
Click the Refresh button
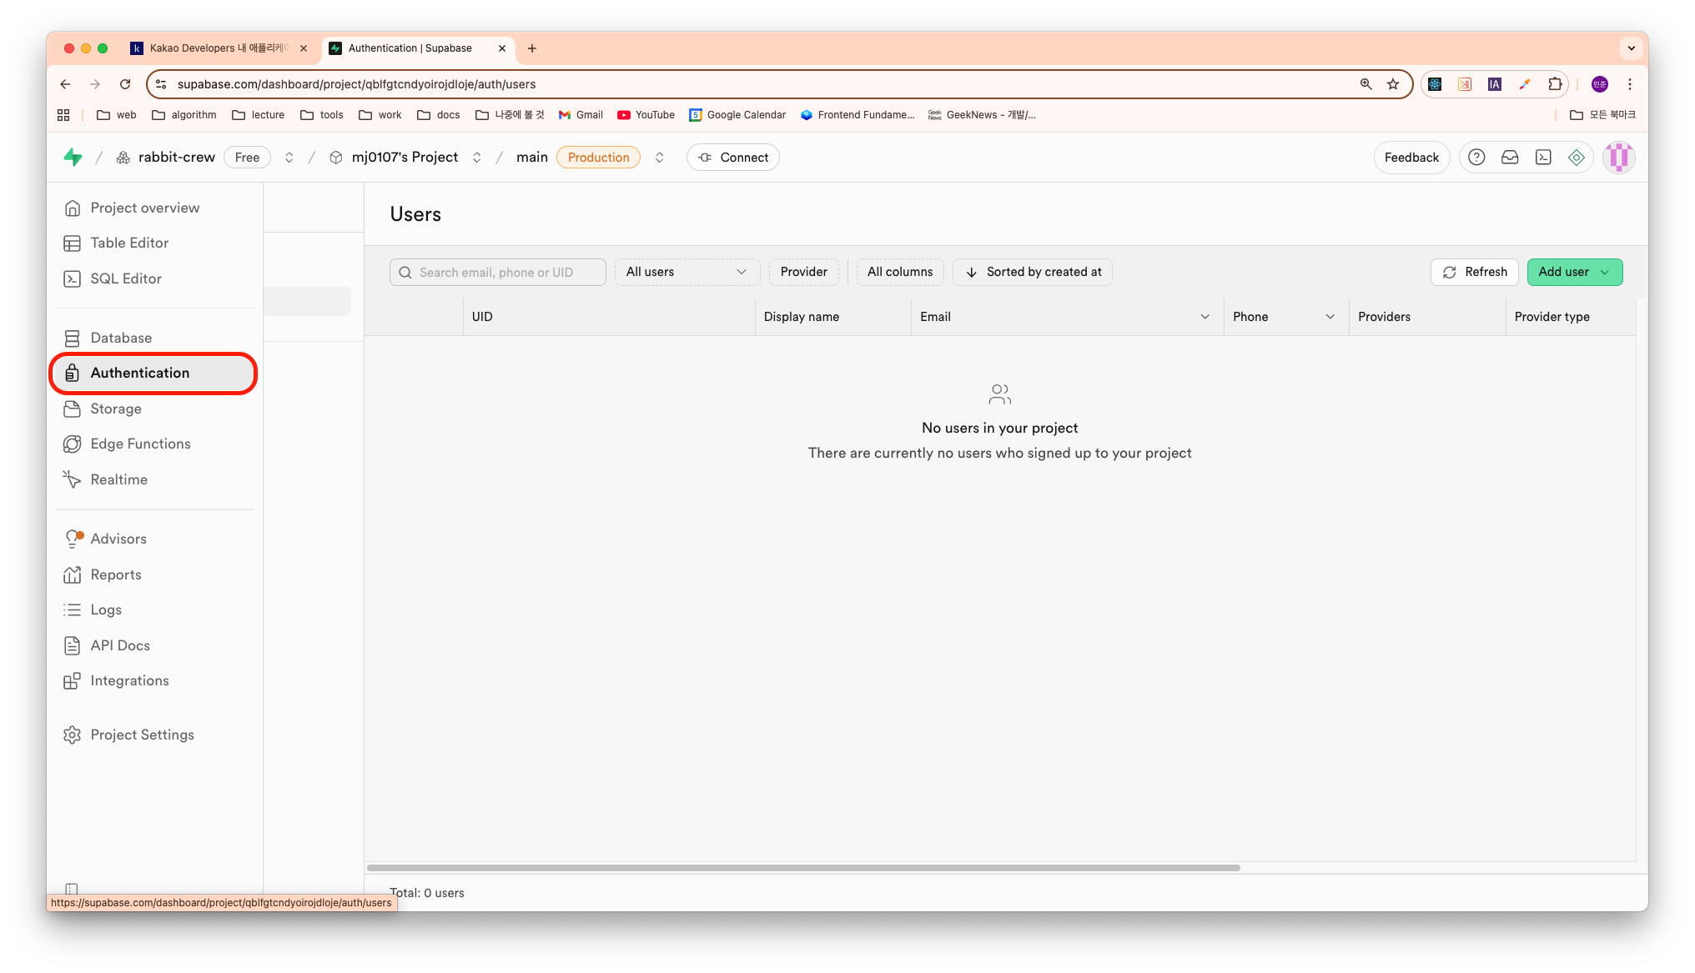[1474, 272]
